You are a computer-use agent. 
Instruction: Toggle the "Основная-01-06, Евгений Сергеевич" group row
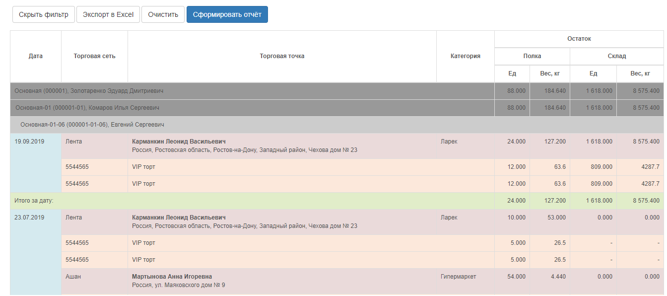92,125
